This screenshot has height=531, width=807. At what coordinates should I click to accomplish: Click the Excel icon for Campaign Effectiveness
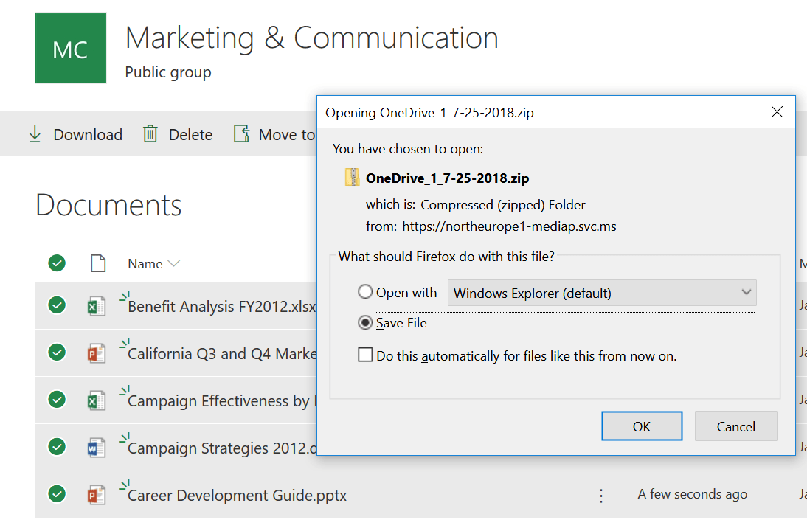(96, 400)
